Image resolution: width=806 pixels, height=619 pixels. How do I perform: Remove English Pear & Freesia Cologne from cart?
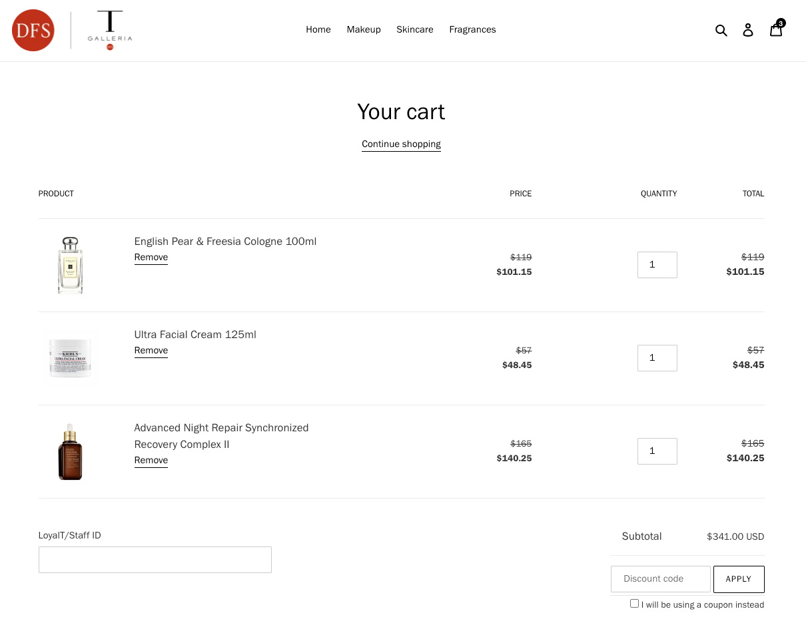[151, 258]
